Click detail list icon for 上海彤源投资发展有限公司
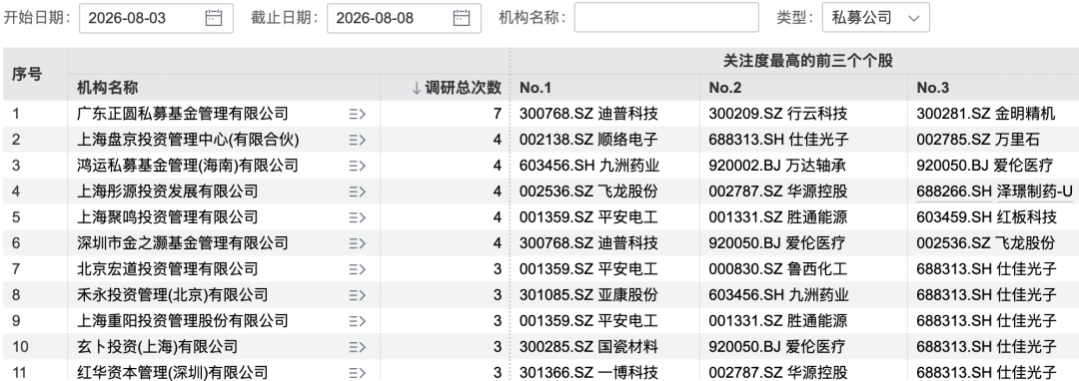Screen dimensions: 1079x381 tap(357, 191)
